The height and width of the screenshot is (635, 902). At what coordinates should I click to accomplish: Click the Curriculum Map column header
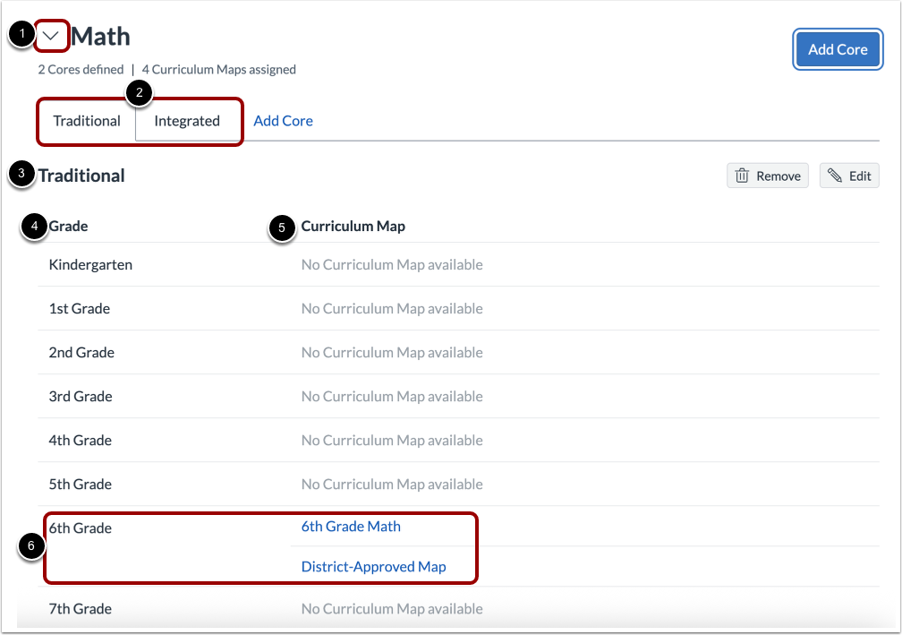click(x=353, y=226)
